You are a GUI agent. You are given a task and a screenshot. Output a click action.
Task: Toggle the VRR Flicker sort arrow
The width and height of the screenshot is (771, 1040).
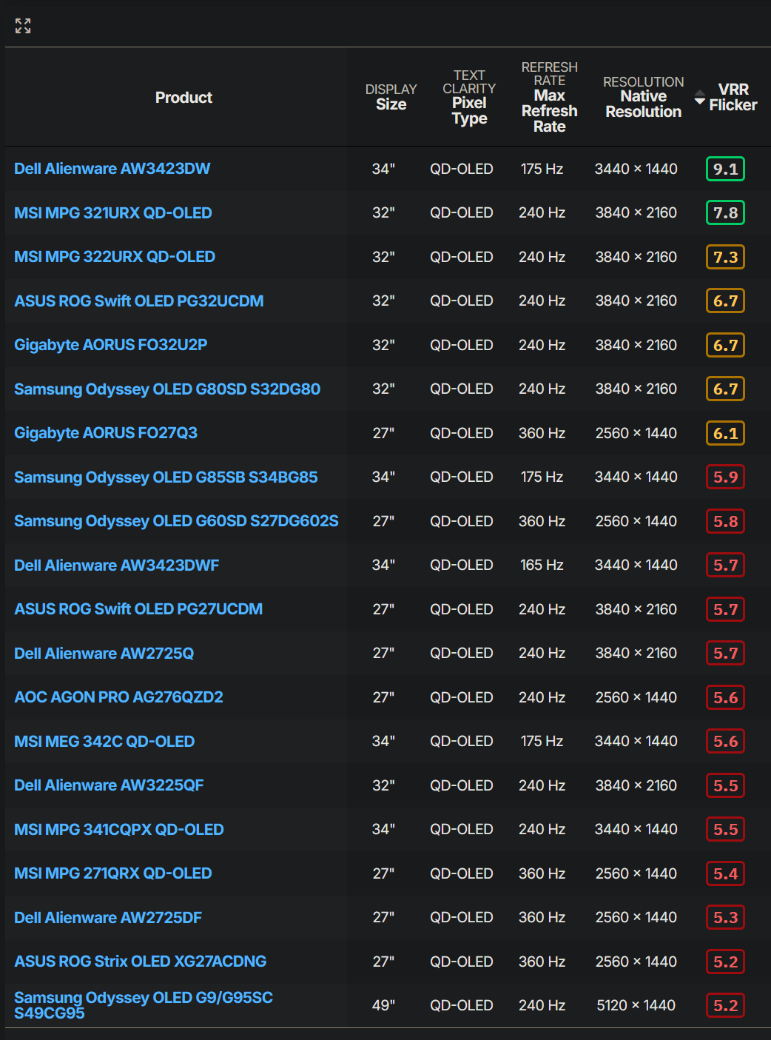click(700, 97)
